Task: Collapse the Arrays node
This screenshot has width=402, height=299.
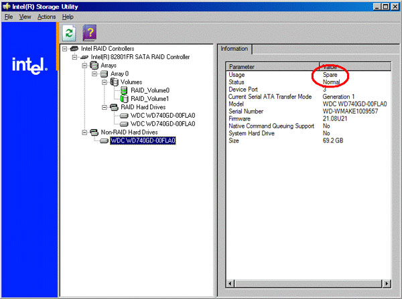Action: click(84, 66)
